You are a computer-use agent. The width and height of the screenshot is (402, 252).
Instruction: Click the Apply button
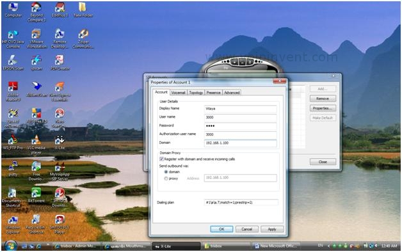coord(272,229)
